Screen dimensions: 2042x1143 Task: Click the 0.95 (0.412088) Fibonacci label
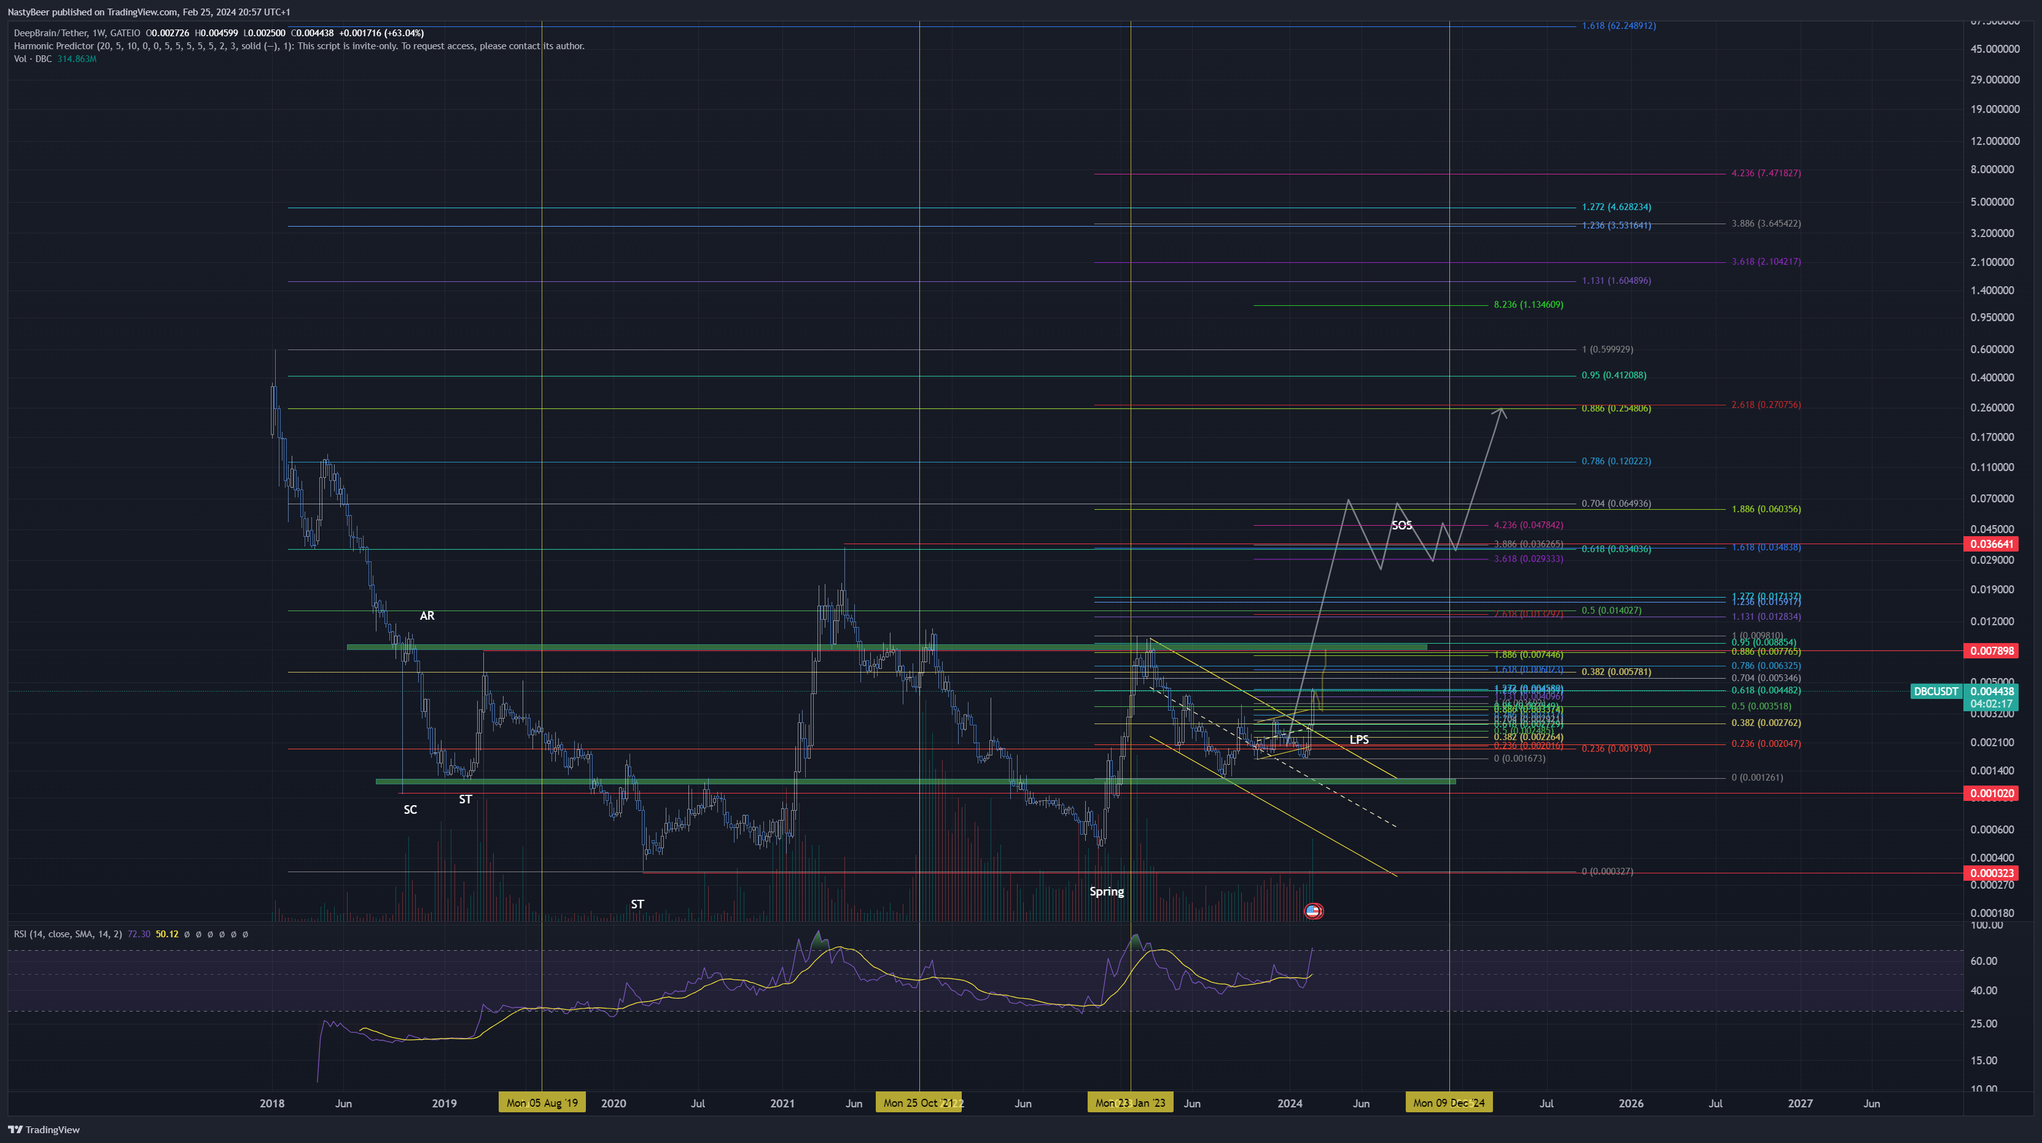click(1614, 376)
